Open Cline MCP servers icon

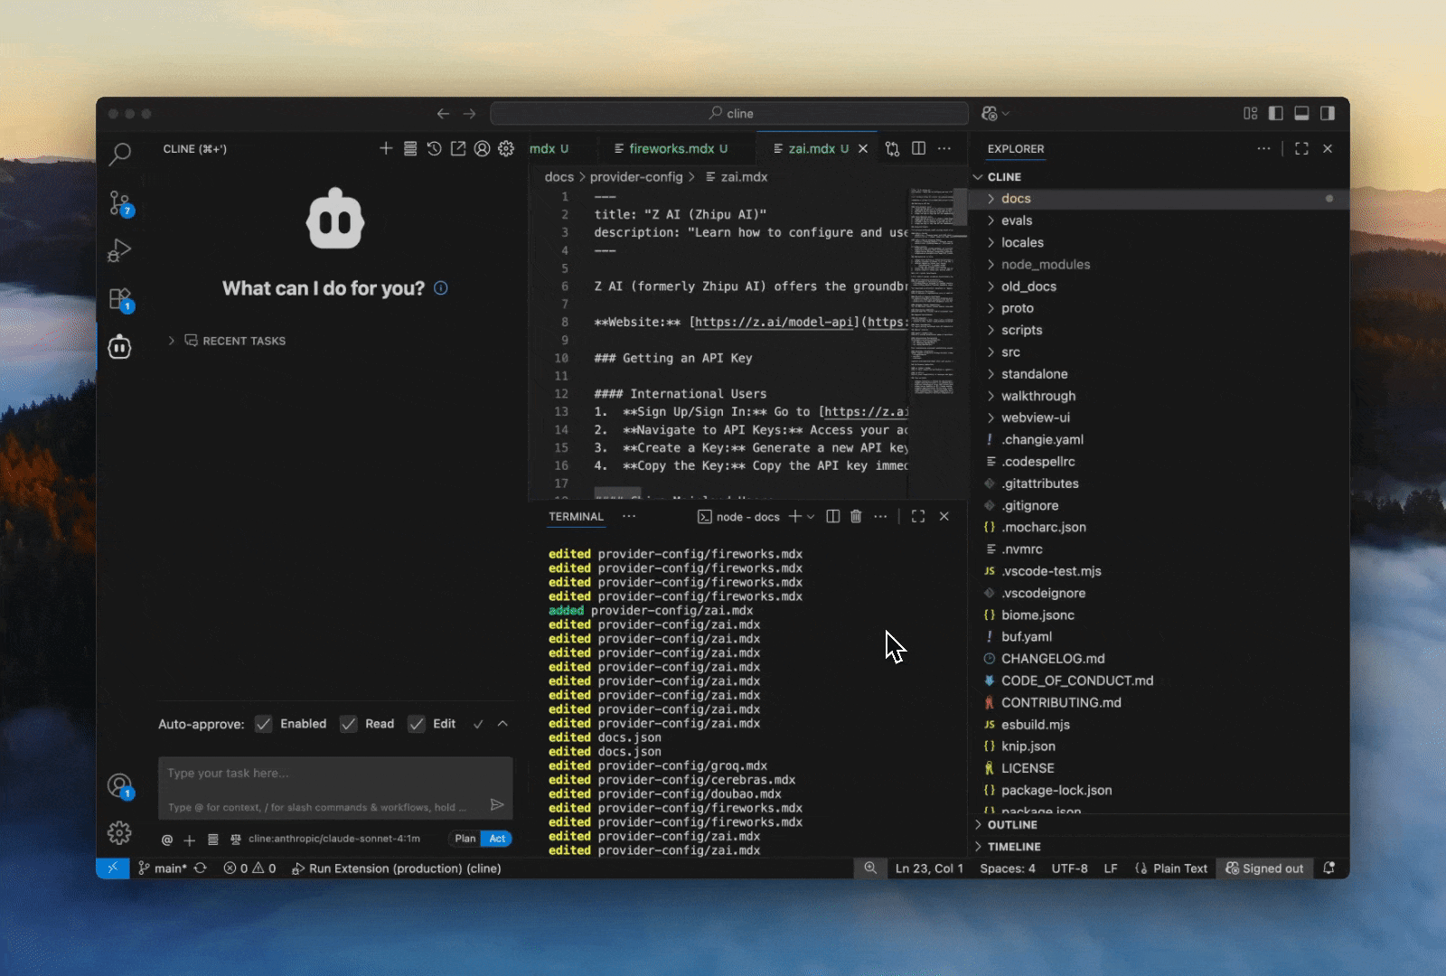pyautogui.click(x=410, y=148)
